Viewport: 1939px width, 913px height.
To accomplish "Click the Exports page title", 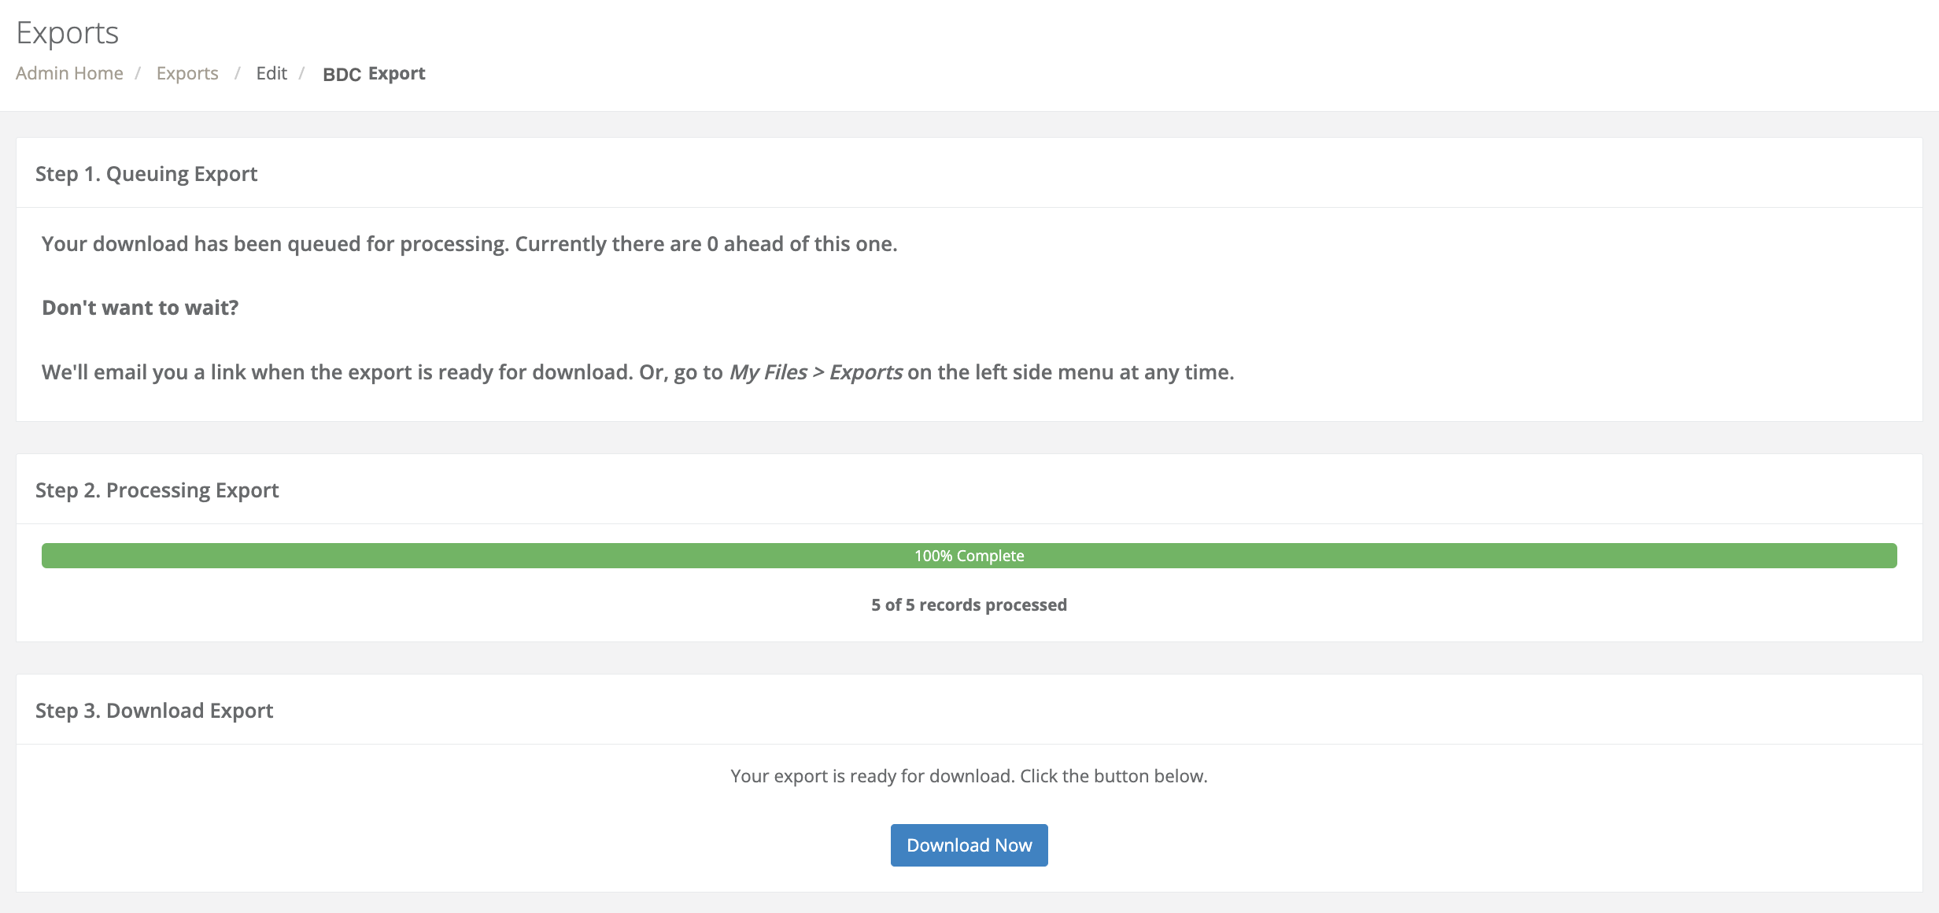I will tap(68, 32).
